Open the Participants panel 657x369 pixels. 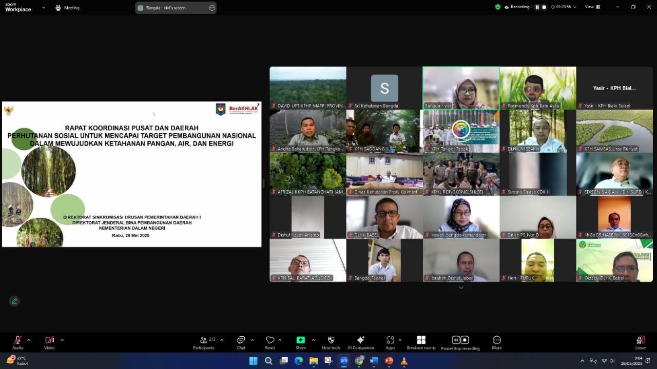(x=204, y=340)
